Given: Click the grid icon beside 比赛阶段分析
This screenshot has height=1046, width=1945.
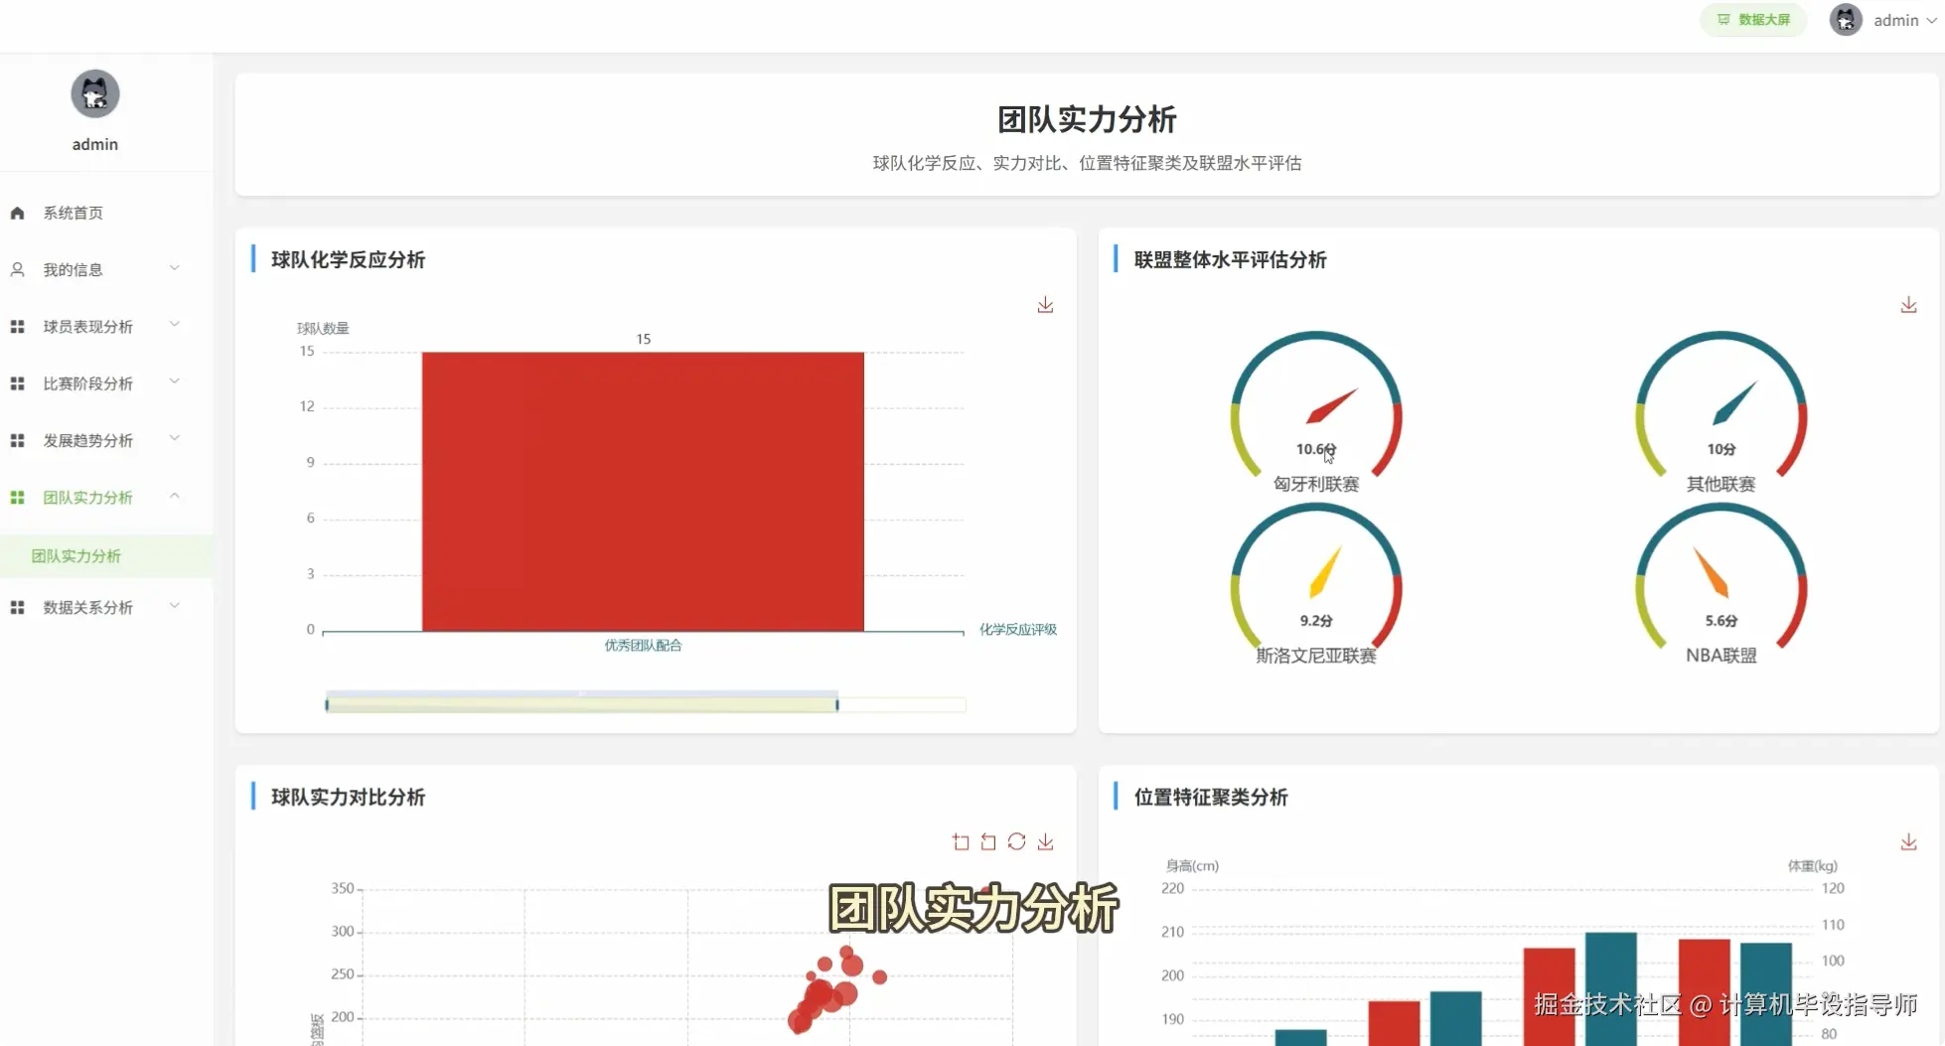Looking at the screenshot, I should coord(17,383).
